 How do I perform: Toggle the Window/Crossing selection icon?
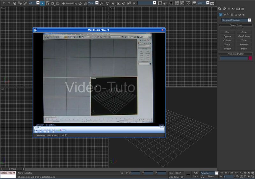(58, 3)
